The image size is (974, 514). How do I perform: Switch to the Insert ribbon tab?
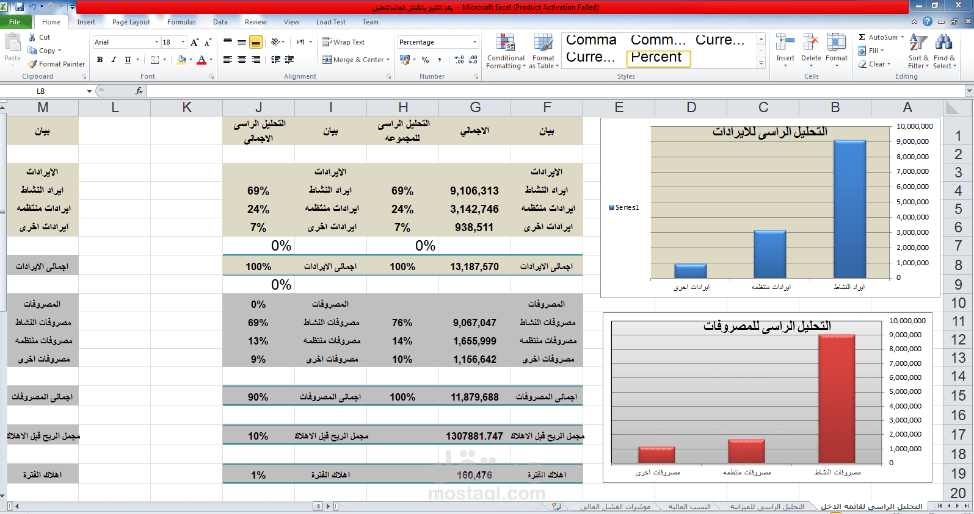[86, 22]
